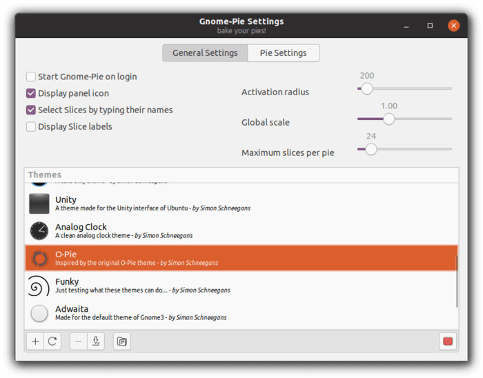483x378 pixels.
Task: Click the Analog Clock theme icon
Action: pos(39,230)
